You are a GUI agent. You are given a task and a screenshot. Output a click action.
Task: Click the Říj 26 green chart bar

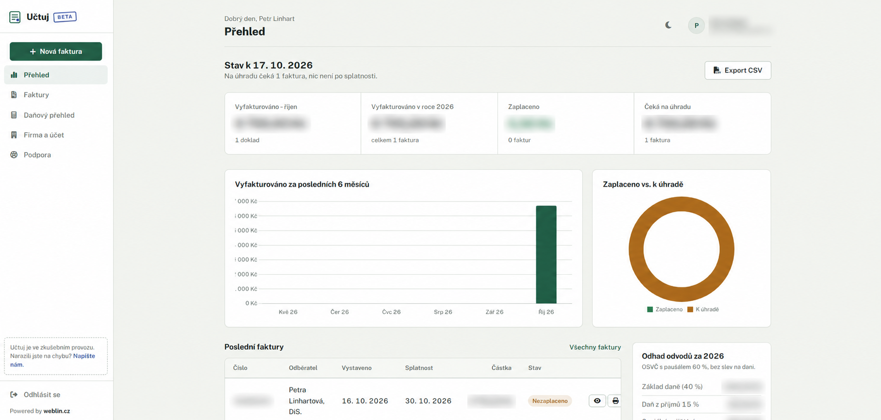[546, 254]
